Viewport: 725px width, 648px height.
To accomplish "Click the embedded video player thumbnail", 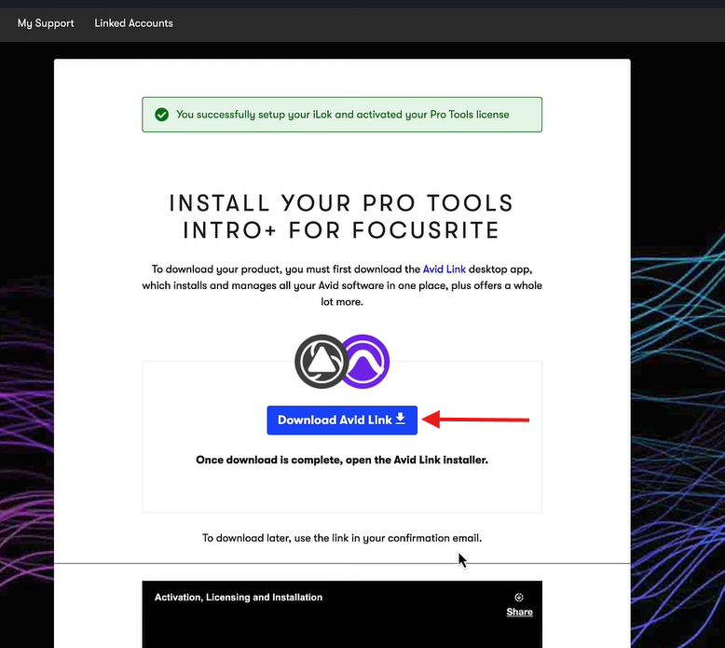I will 342,614.
